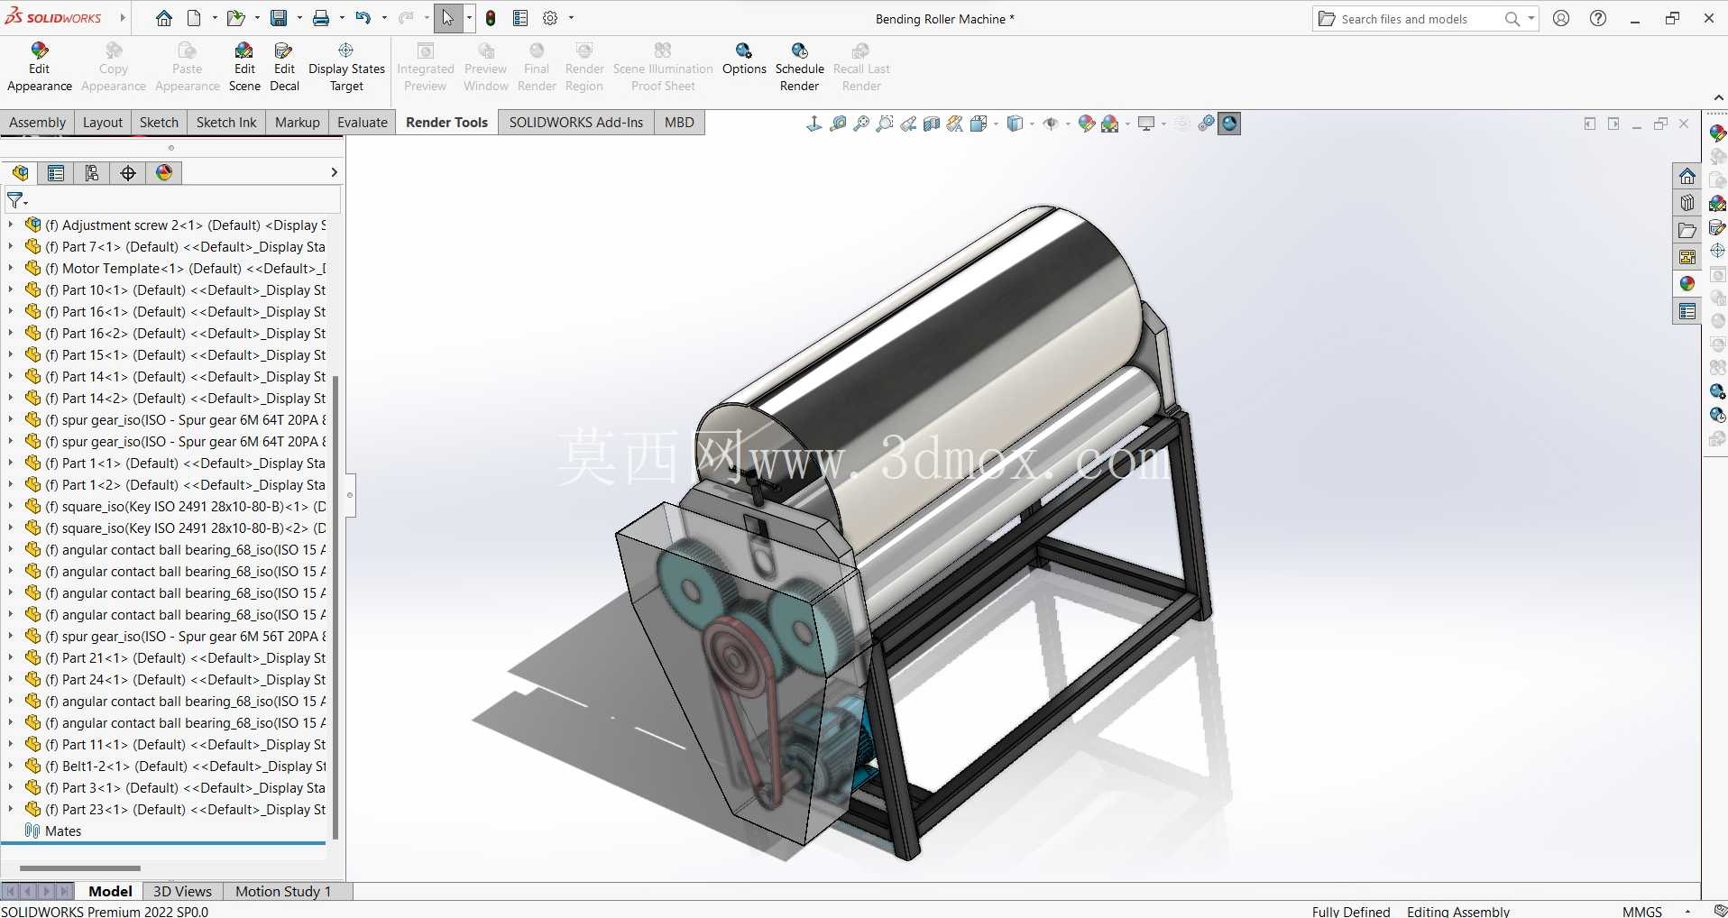Open SOLIDWORKS Resources home tab in task pane
Image resolution: width=1728 pixels, height=918 pixels.
pyautogui.click(x=1687, y=176)
